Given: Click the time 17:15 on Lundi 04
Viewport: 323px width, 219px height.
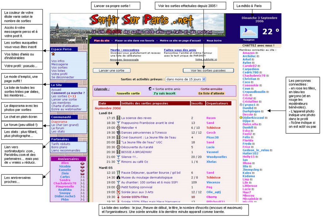Looking at the screenshot, I should click(x=111, y=118).
